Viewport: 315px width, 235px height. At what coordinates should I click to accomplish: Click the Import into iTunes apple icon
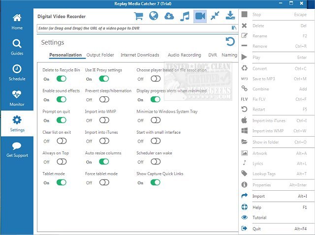pyautogui.click(x=244, y=120)
